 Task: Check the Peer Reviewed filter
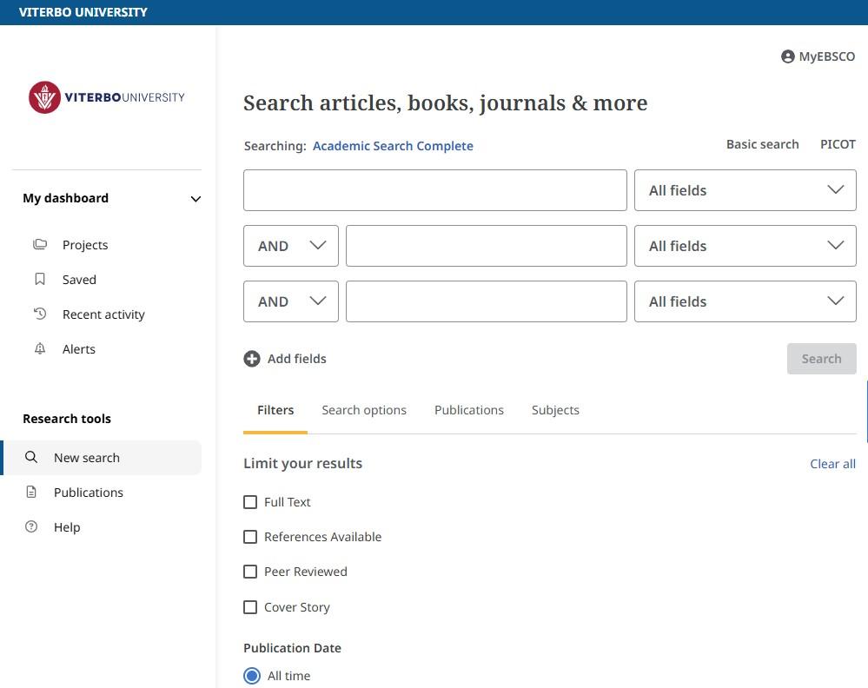pyautogui.click(x=250, y=572)
